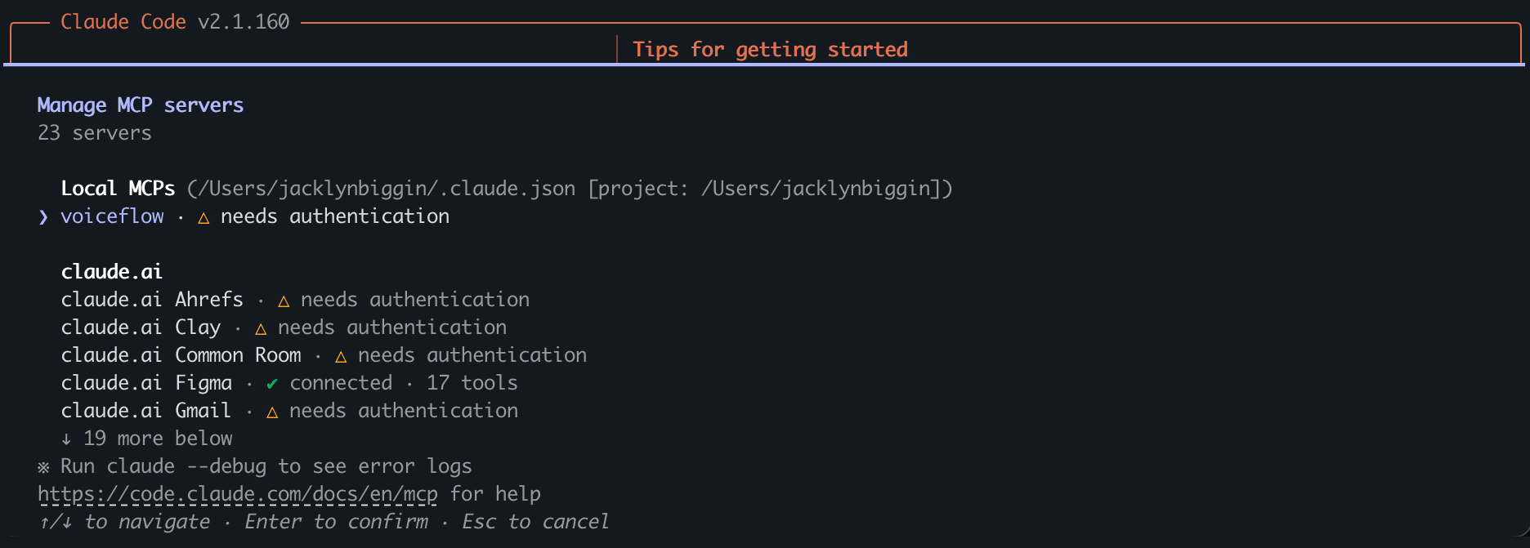Viewport: 1530px width, 548px height.
Task: Click the selection caret before voiceflow
Action: (43, 216)
